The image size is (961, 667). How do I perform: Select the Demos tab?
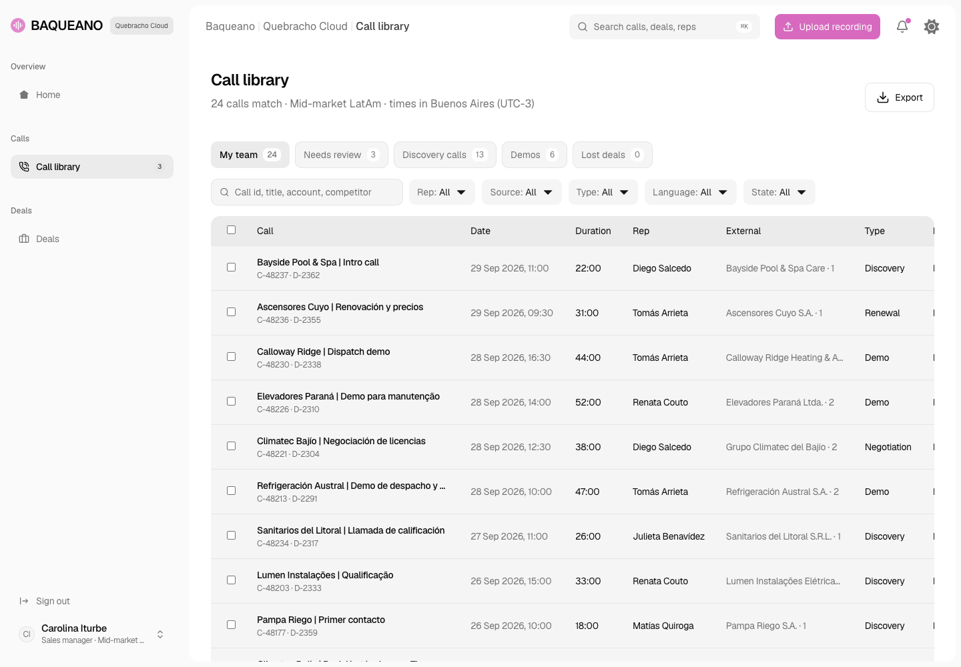[535, 155]
